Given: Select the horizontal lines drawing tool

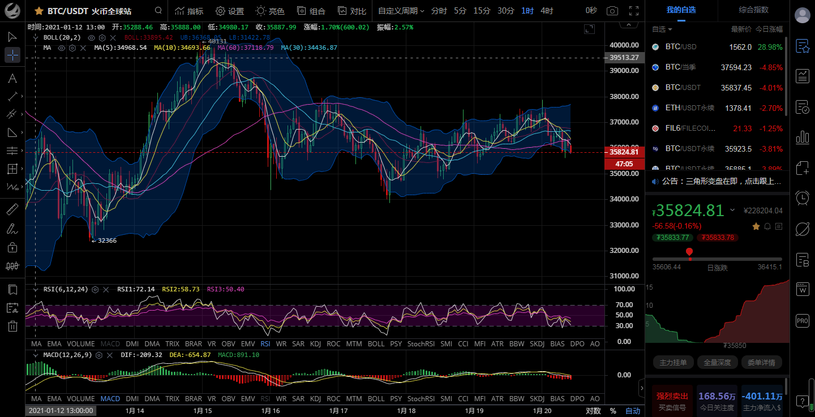Looking at the screenshot, I should [x=12, y=151].
